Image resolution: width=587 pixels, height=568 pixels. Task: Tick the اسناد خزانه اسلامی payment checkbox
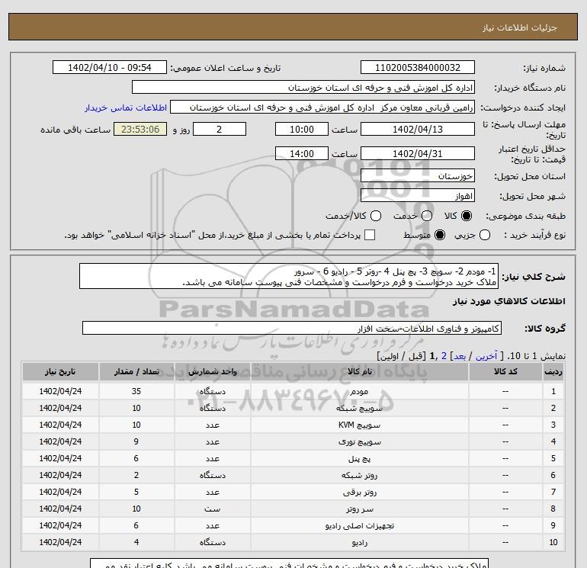click(x=370, y=235)
